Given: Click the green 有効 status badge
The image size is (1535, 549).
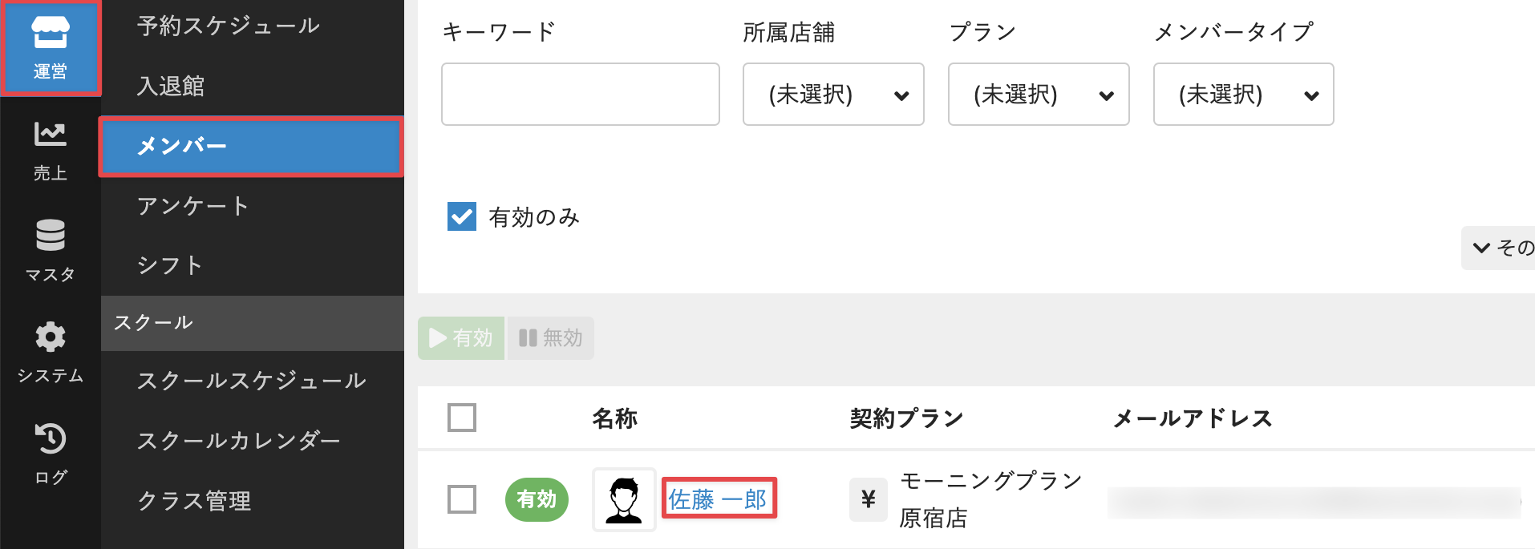Looking at the screenshot, I should tap(537, 499).
